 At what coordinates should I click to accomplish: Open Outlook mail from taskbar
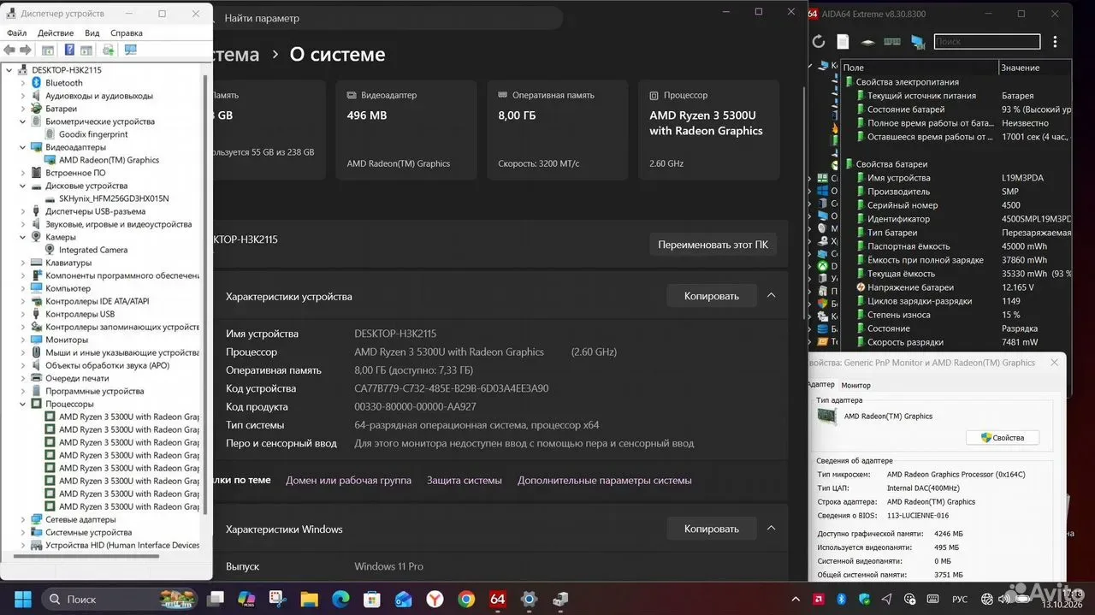coord(403,599)
